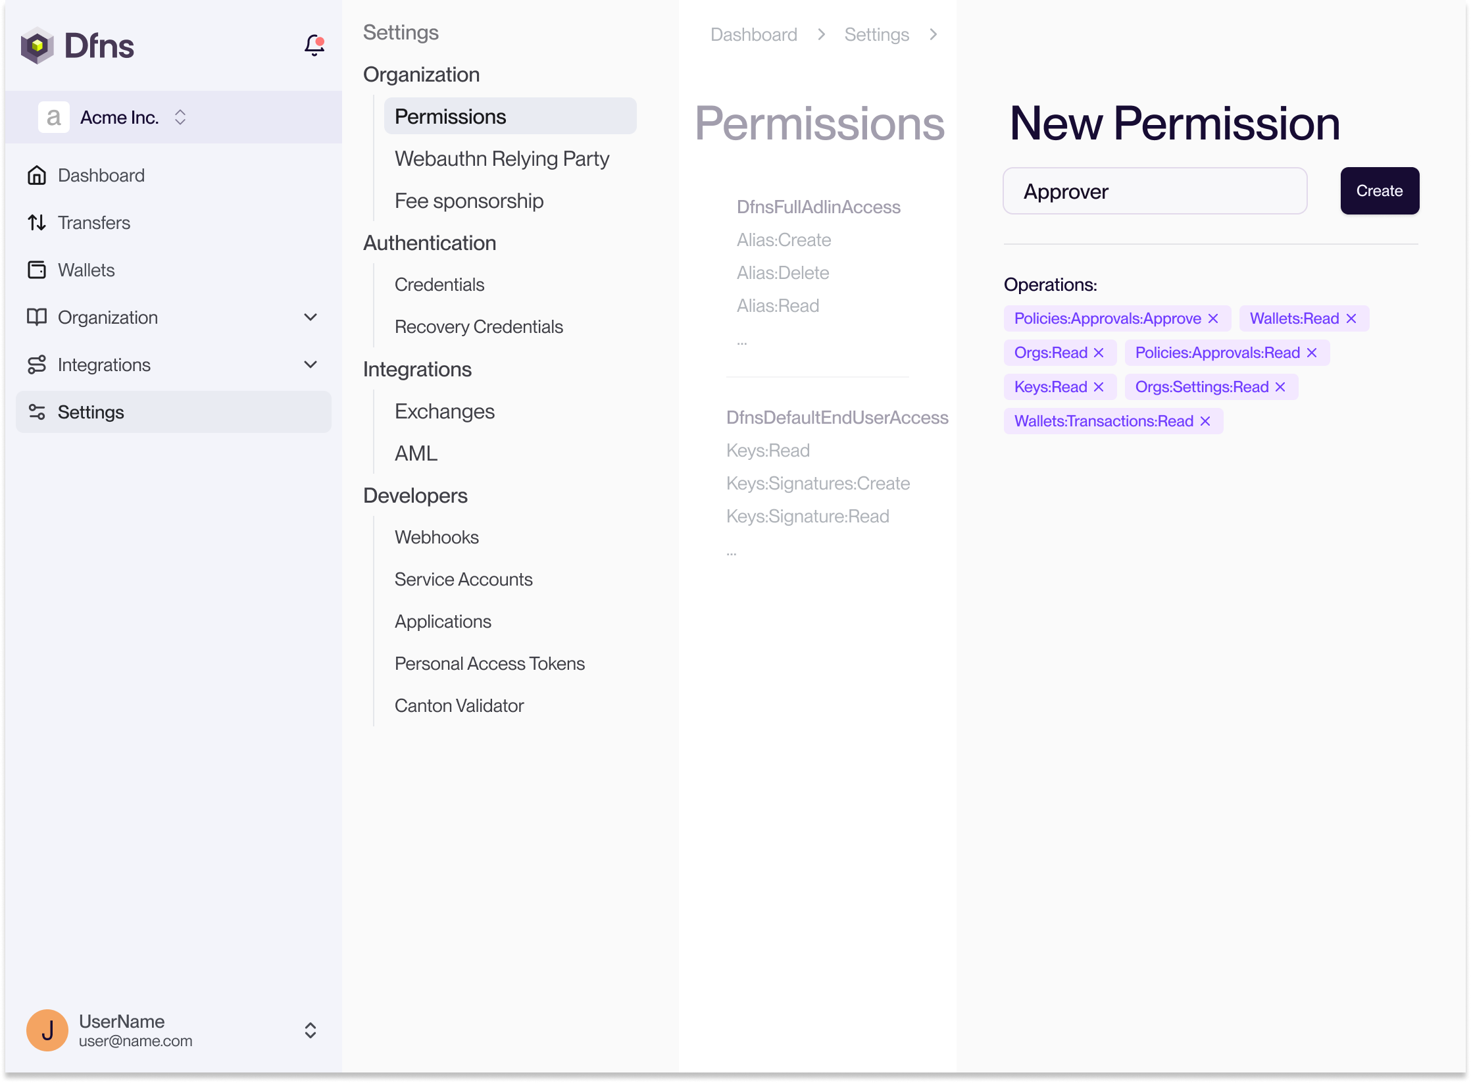Screen dimensions: 1471x1083
Task: Remove the Policies:Approvals:Approve tag
Action: point(1213,319)
